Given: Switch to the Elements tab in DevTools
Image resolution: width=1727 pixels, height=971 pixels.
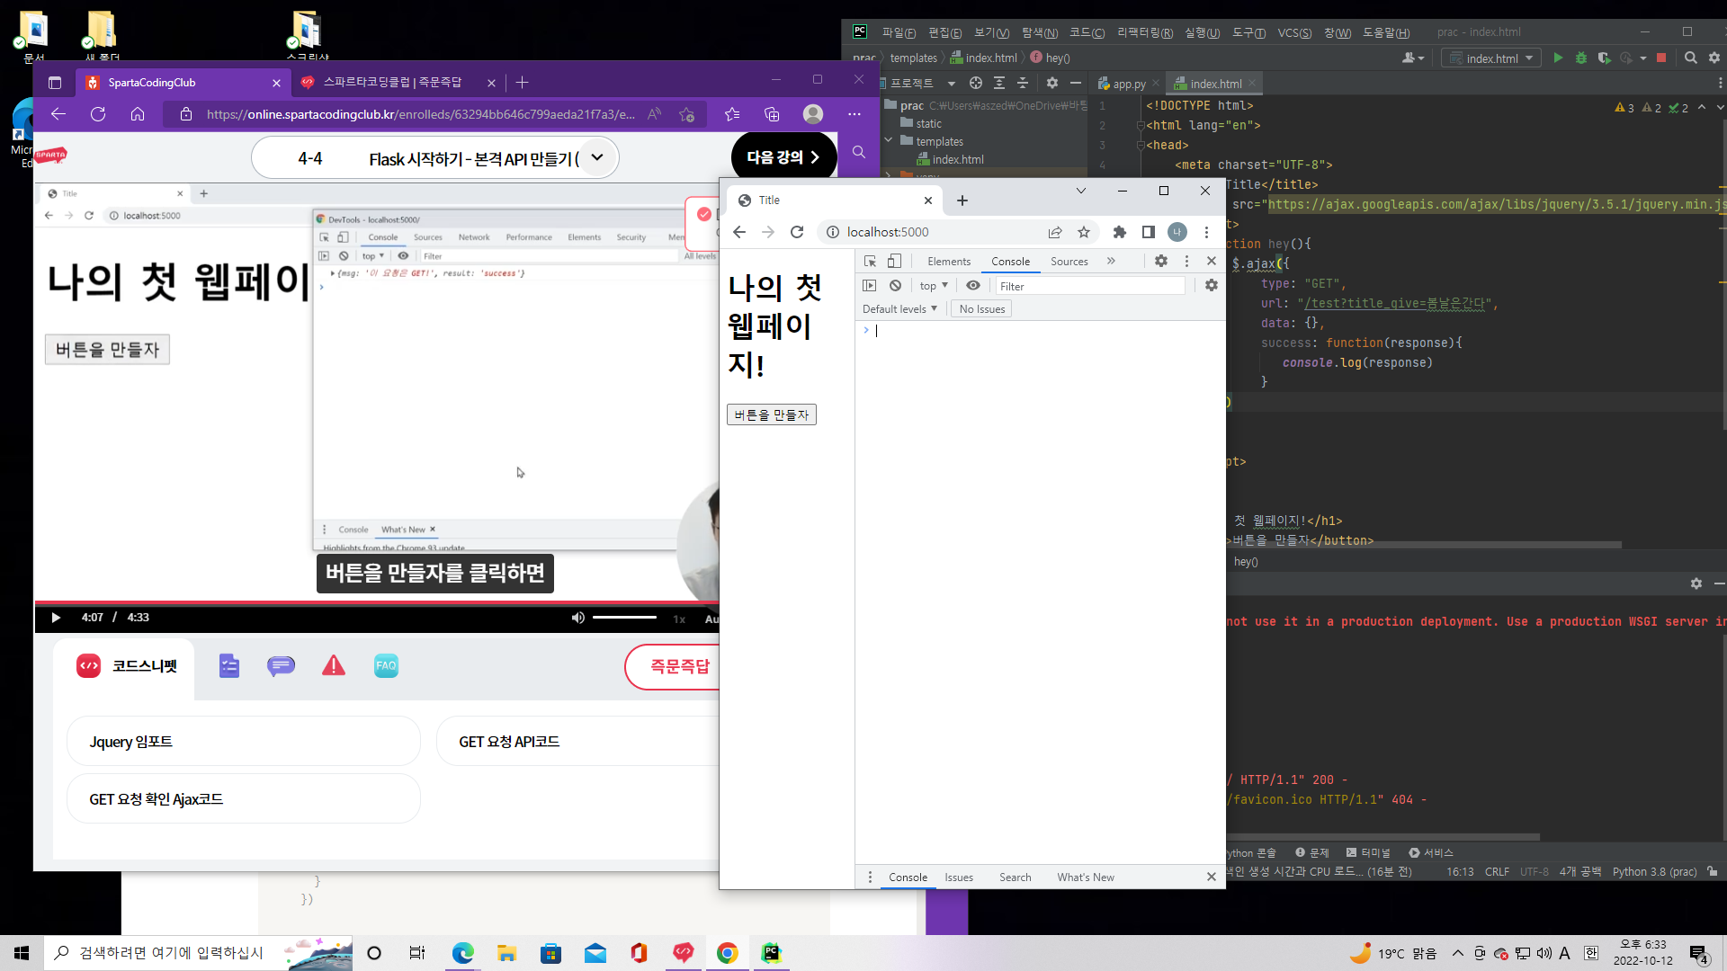Looking at the screenshot, I should [949, 262].
